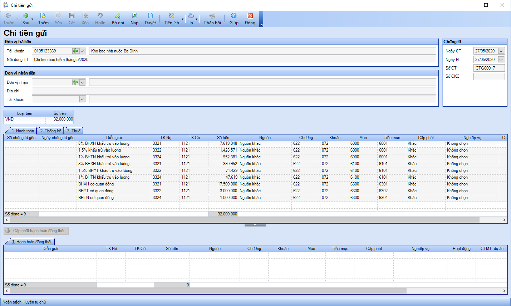
Task: Open help with Giúp
Action: click(234, 19)
